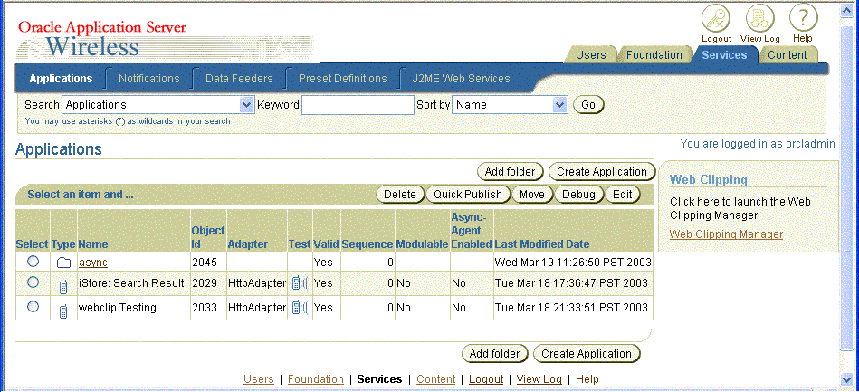Open the Applications subtab
This screenshot has width=859, height=392.
(61, 79)
